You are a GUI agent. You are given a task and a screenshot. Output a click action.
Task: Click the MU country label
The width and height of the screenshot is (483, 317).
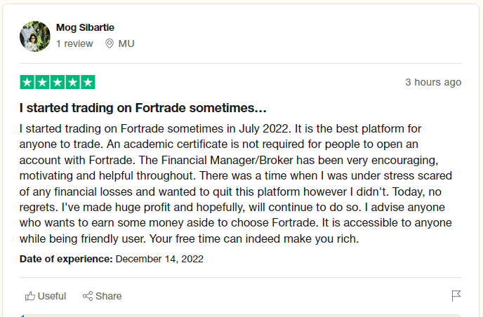pos(126,43)
